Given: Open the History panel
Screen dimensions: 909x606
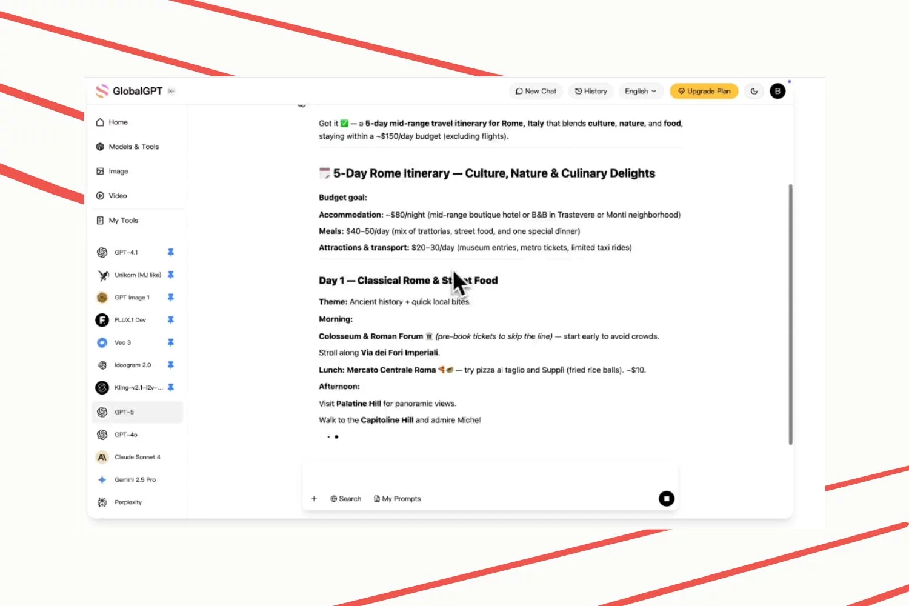Looking at the screenshot, I should point(591,91).
